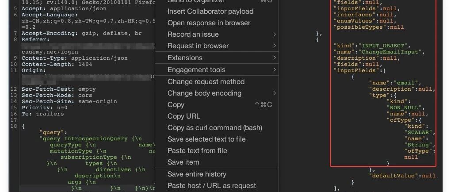Viewport: 451px width, 192px height.
Task: Click the subscriptionType line in request body
Action: coord(96,157)
